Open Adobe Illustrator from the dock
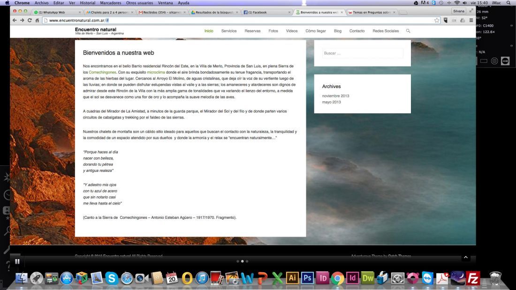The image size is (516, 290). 292,278
